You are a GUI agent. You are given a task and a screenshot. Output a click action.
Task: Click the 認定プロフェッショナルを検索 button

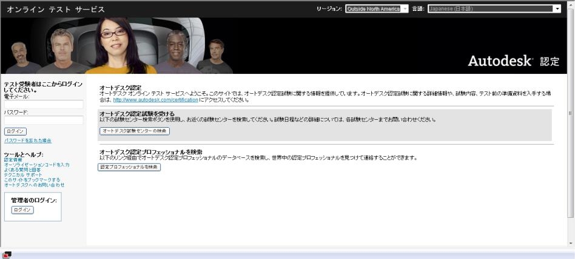point(129,167)
